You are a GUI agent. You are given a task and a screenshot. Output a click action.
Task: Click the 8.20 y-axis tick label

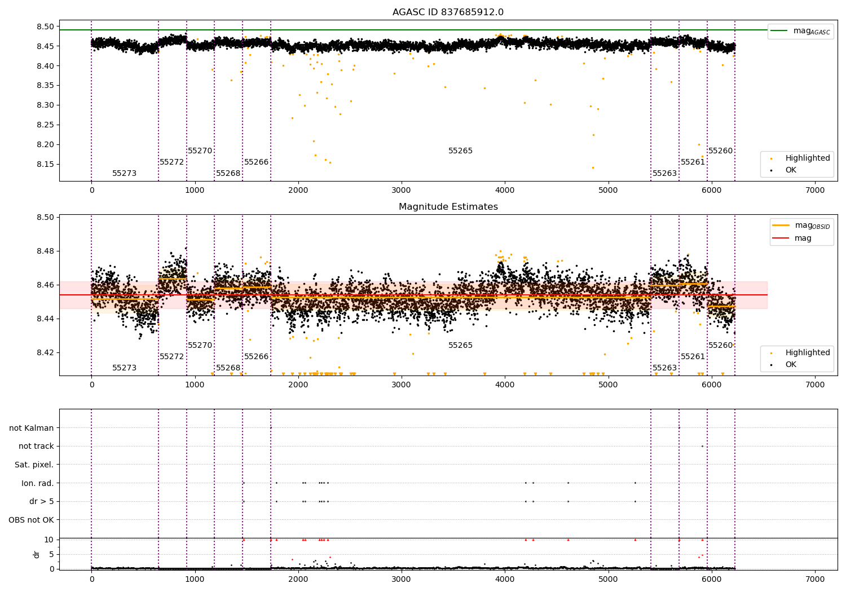coord(46,145)
